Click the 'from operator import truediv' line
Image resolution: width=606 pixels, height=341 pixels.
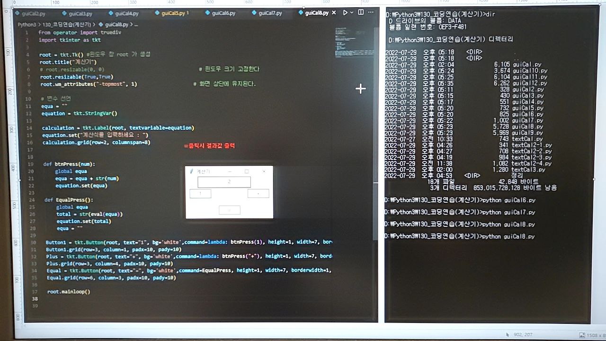(80, 33)
